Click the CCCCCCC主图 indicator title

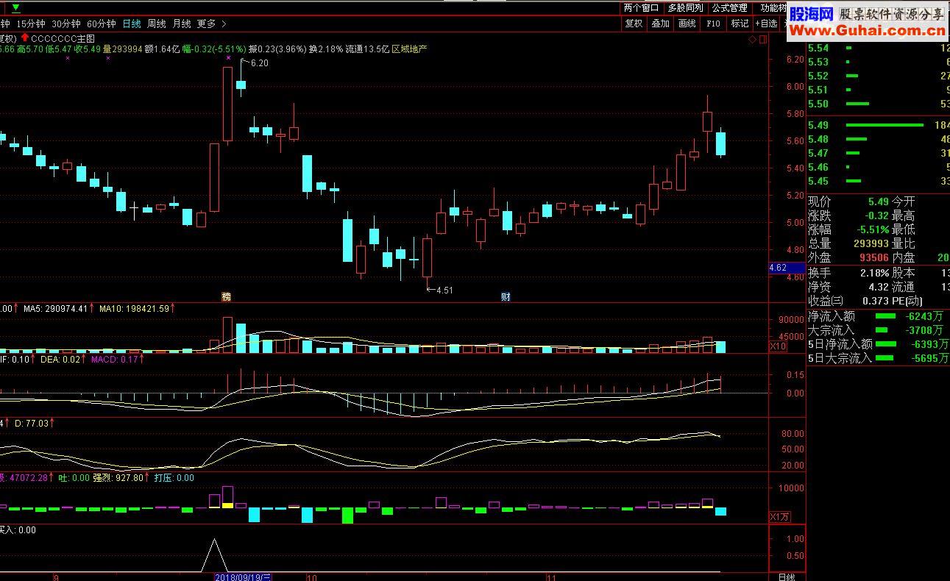(63, 38)
